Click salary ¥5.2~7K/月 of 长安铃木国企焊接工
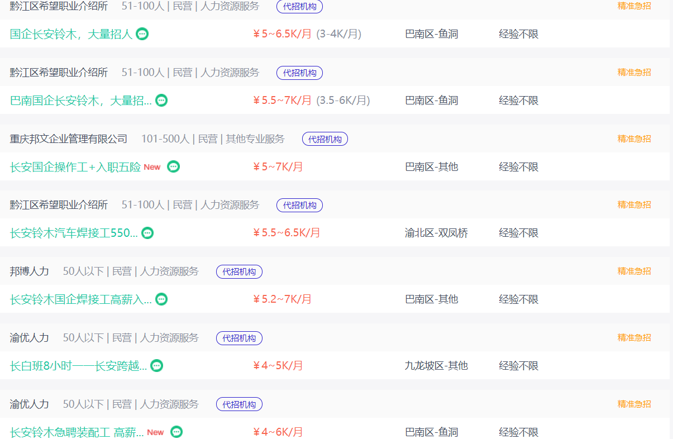The image size is (673, 439). 282,299
